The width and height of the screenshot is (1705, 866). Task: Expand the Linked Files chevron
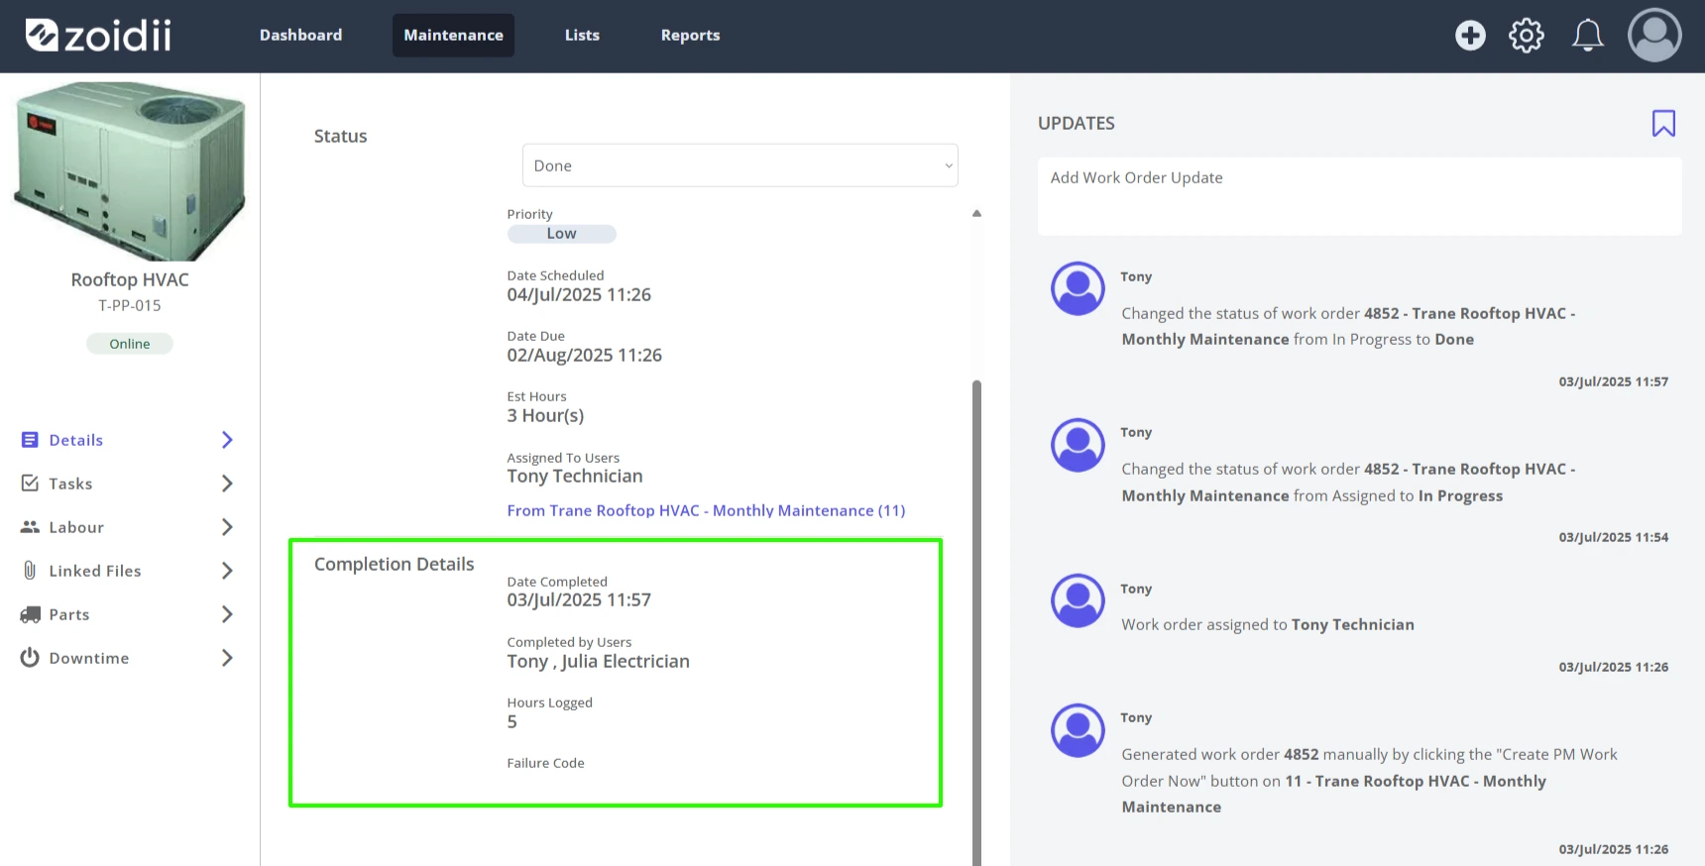point(227,571)
